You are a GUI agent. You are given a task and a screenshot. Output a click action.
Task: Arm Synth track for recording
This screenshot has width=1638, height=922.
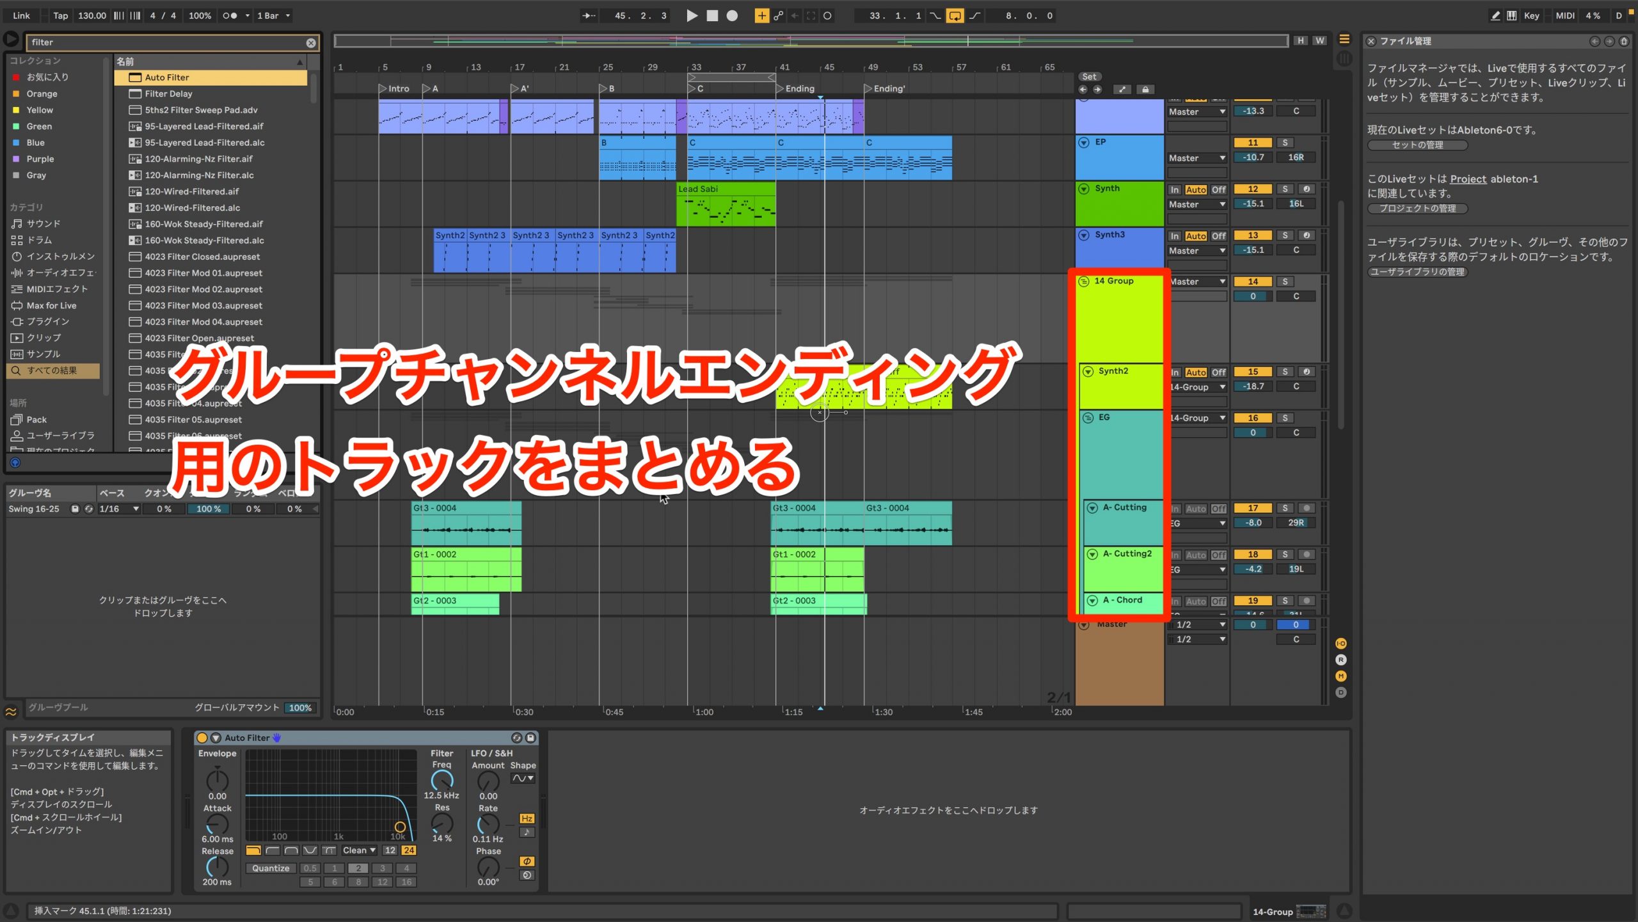coord(1307,189)
